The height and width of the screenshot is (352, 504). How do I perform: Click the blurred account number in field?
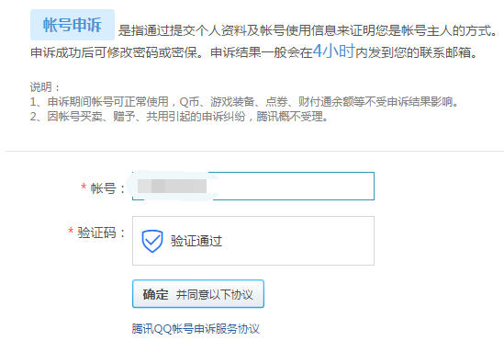[172, 186]
